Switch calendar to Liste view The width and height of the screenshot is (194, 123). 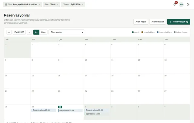pyautogui.click(x=43, y=32)
